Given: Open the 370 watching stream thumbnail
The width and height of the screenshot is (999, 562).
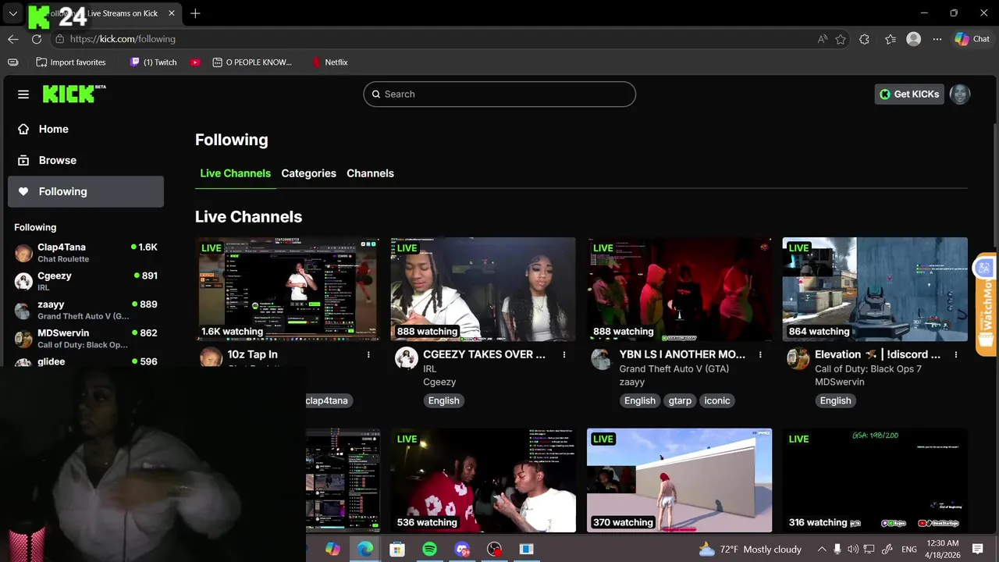Looking at the screenshot, I should (679, 480).
